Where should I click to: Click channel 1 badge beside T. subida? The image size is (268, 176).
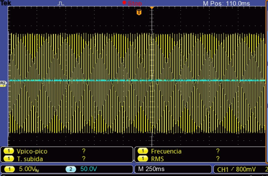click(8, 159)
